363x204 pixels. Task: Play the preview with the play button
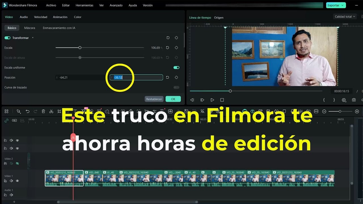pos(212,100)
